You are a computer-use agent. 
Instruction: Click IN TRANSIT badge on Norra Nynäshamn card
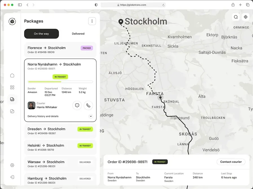point(60,77)
